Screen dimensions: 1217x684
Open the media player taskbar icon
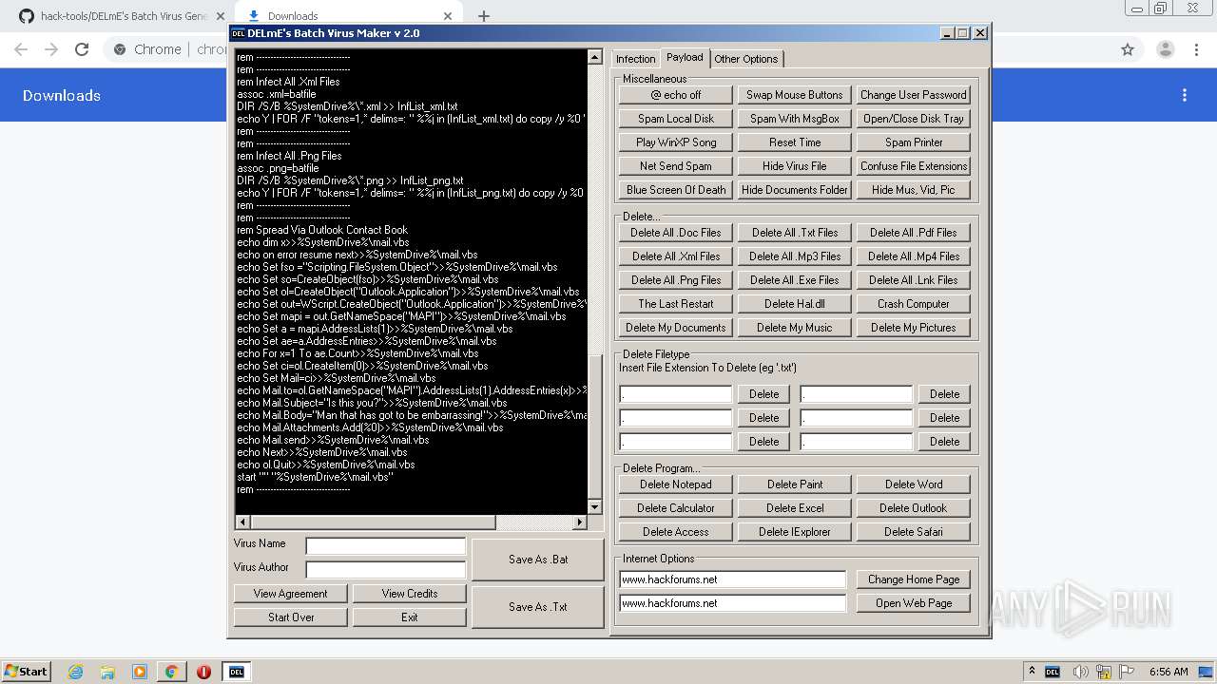[x=140, y=672]
